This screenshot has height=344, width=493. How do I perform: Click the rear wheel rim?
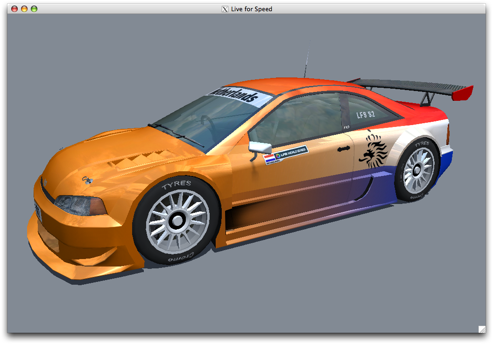[x=418, y=170]
